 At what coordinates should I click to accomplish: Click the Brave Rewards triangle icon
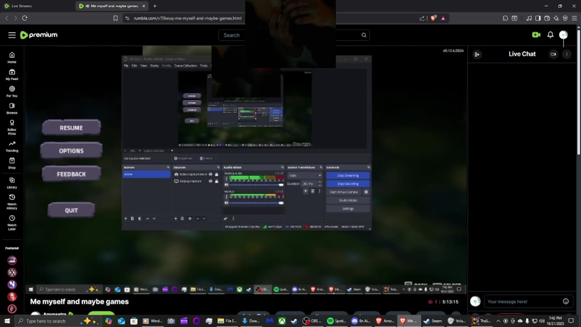tap(443, 18)
